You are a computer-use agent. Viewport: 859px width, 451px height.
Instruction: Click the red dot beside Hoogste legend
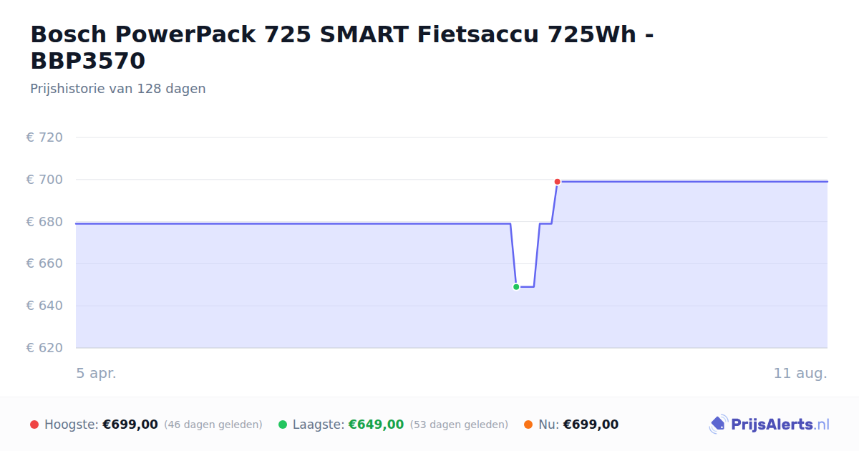point(34,425)
